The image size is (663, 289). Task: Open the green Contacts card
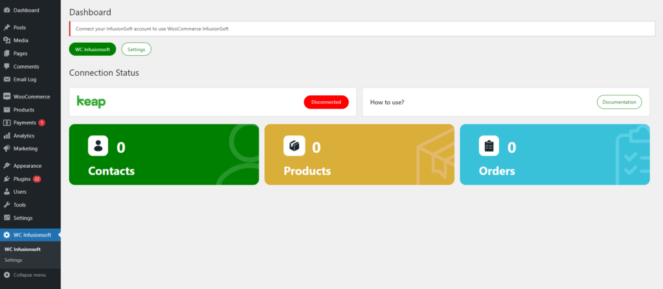click(164, 154)
